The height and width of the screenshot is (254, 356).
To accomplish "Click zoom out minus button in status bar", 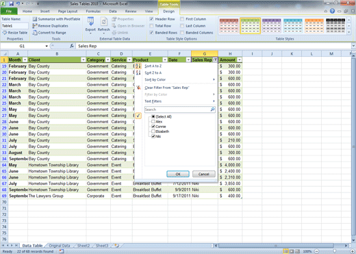I will coord(316,251).
